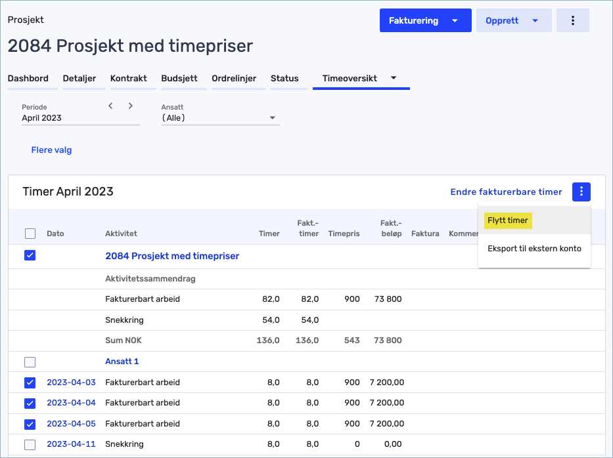The image size is (613, 458).
Task: Select the Timeoversikt tab
Action: click(x=350, y=79)
